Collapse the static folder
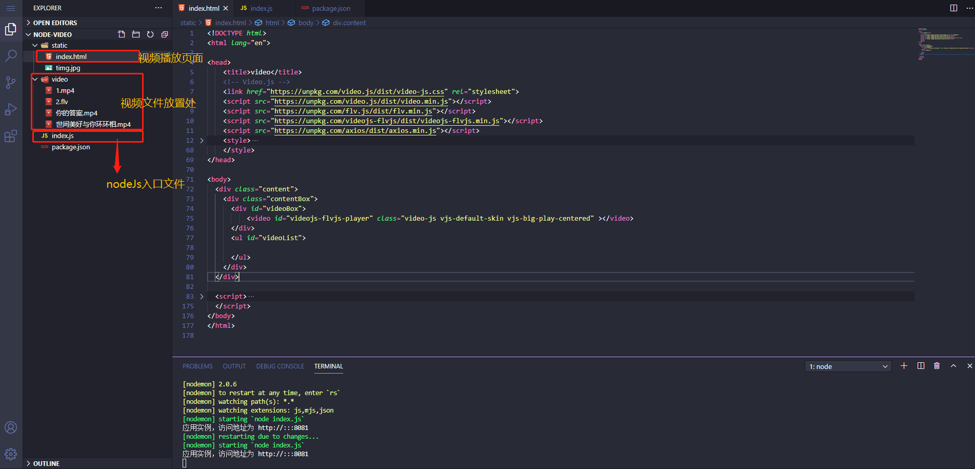The width and height of the screenshot is (975, 469). [35, 45]
